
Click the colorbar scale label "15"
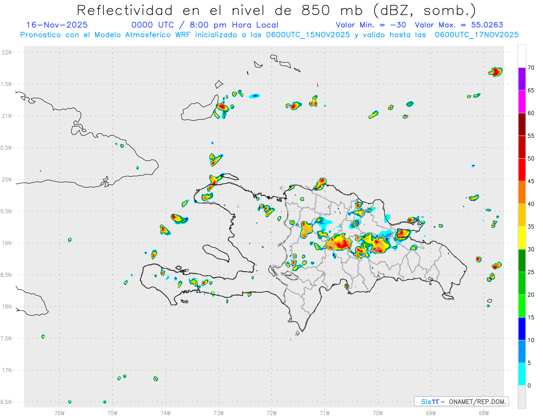[531, 317]
